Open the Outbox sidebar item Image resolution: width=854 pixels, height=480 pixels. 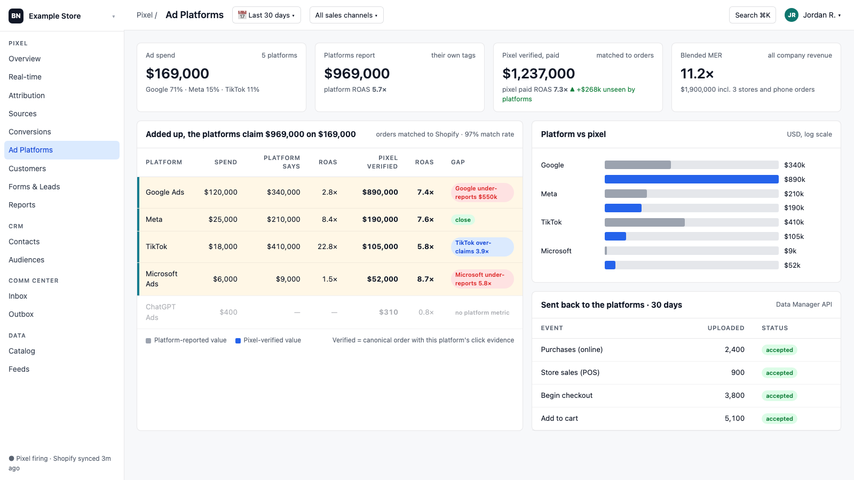coord(62,314)
